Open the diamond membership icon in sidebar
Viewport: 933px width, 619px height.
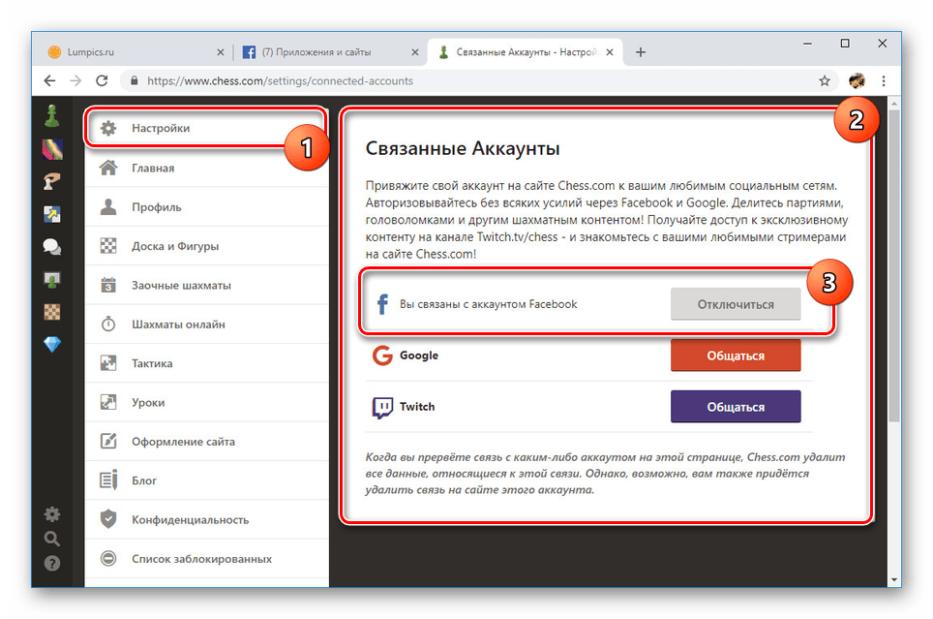coord(52,344)
